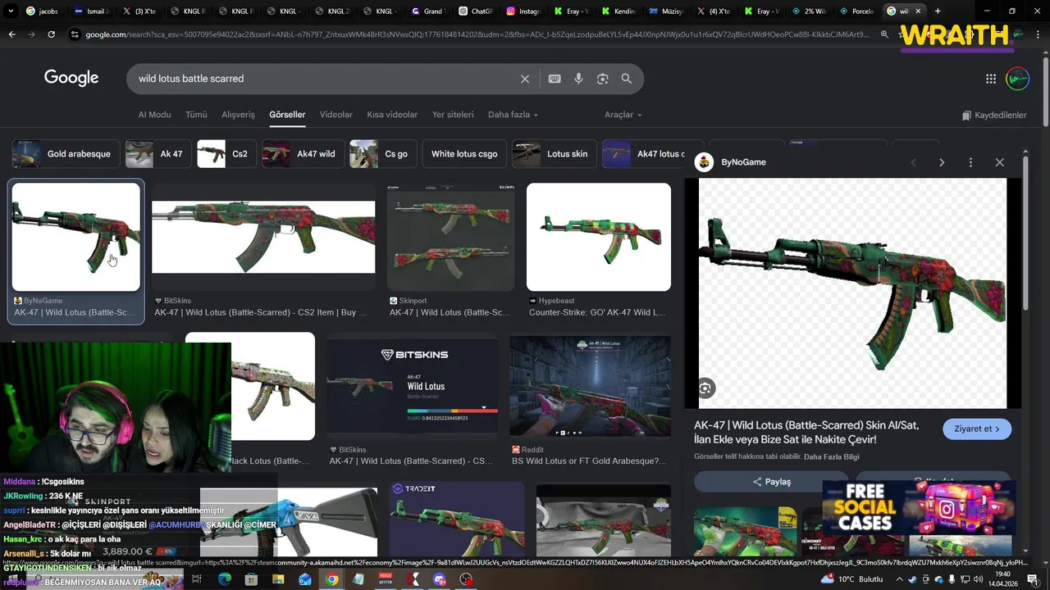
Task: Filter by Ak47 wild chip
Action: pyautogui.click(x=303, y=154)
